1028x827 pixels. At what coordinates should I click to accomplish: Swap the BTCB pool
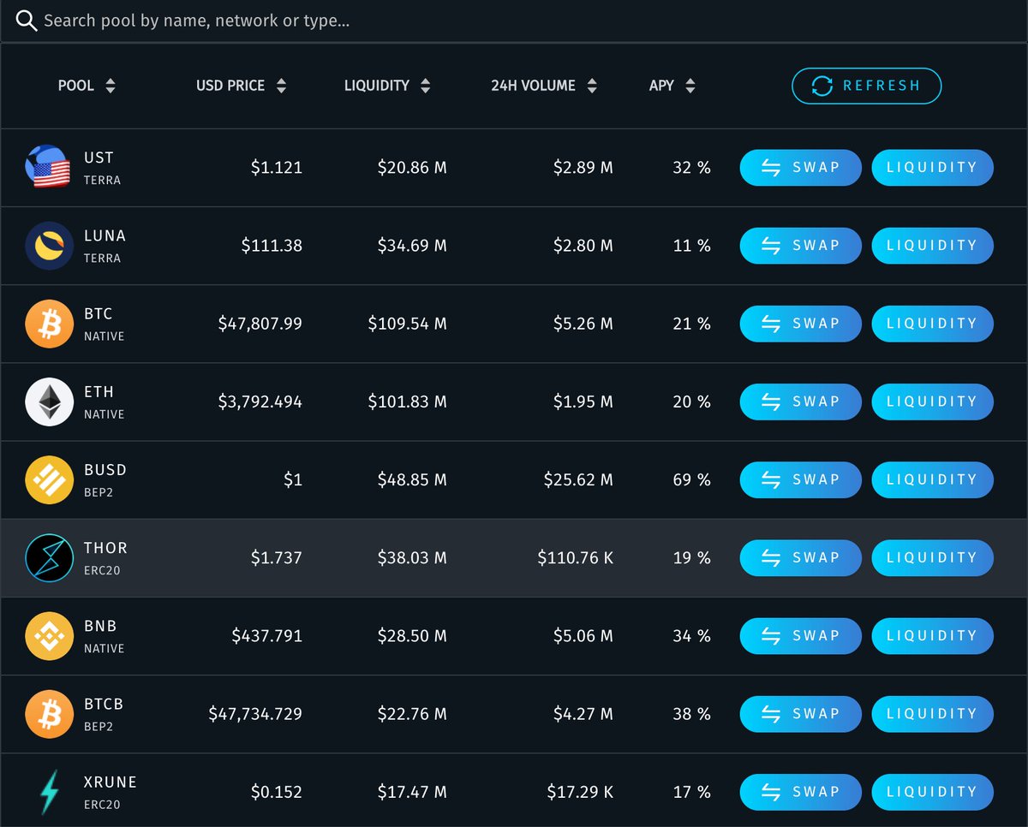[800, 714]
